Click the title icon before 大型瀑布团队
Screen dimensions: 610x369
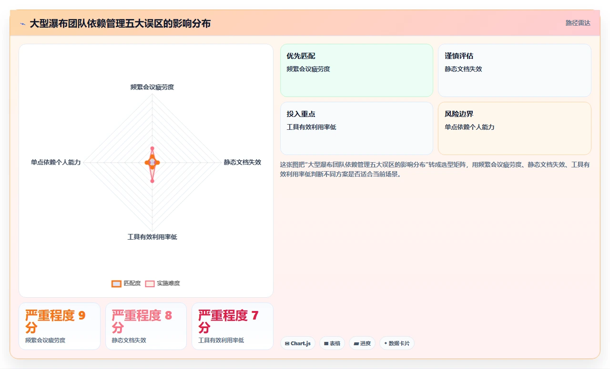tap(22, 24)
